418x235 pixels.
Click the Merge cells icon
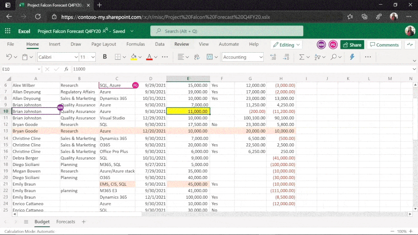(210, 57)
